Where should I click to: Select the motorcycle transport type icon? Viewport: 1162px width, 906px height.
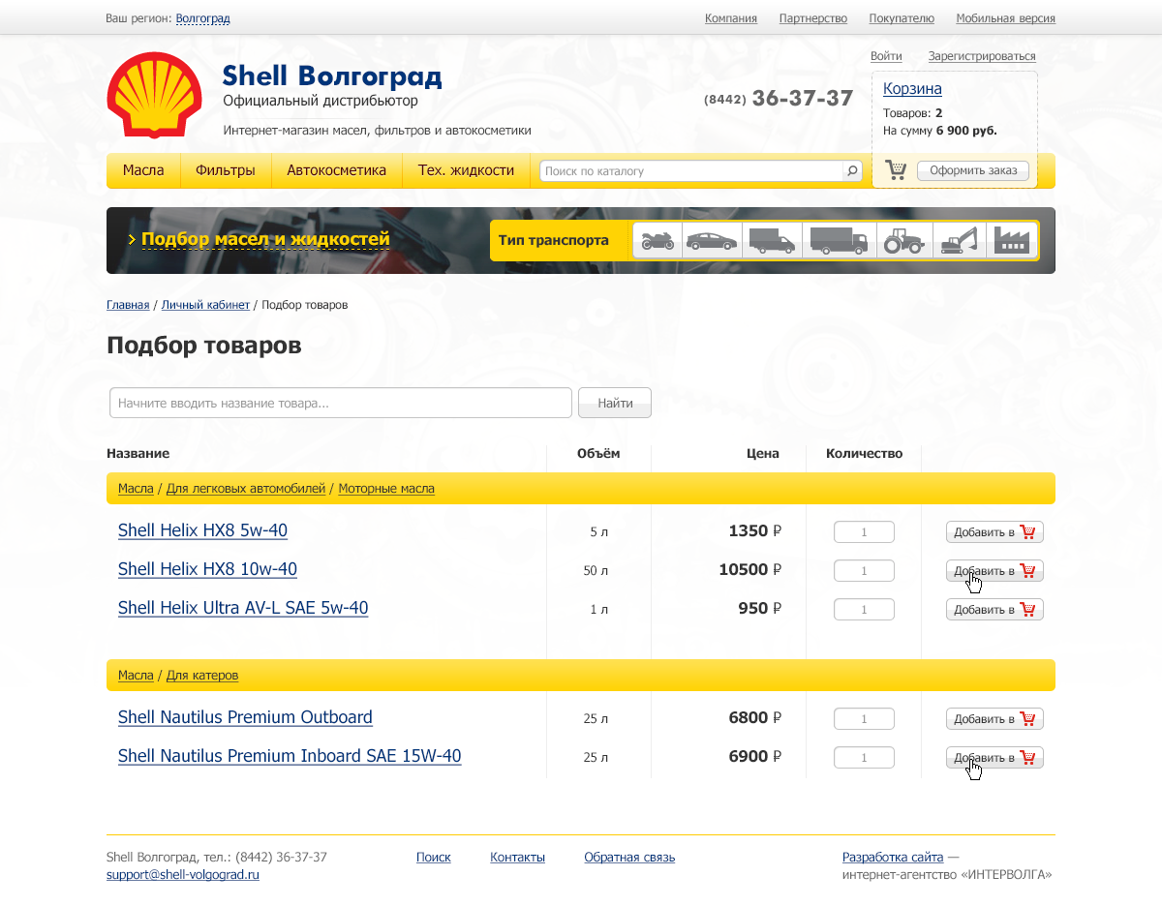click(658, 240)
